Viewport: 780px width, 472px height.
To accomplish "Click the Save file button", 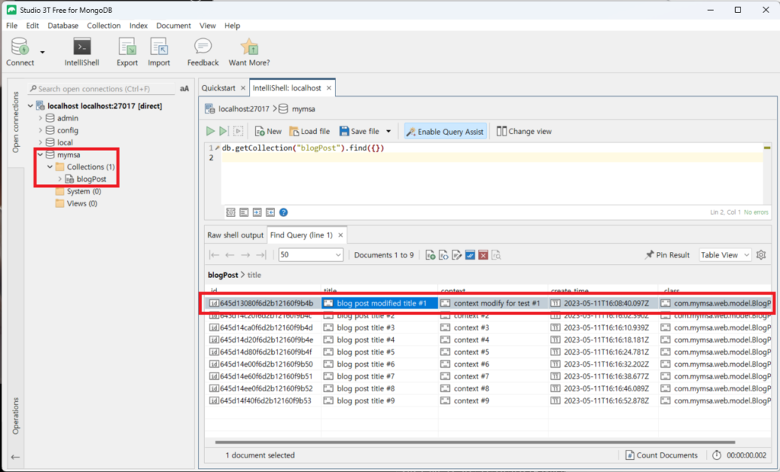I will 360,131.
